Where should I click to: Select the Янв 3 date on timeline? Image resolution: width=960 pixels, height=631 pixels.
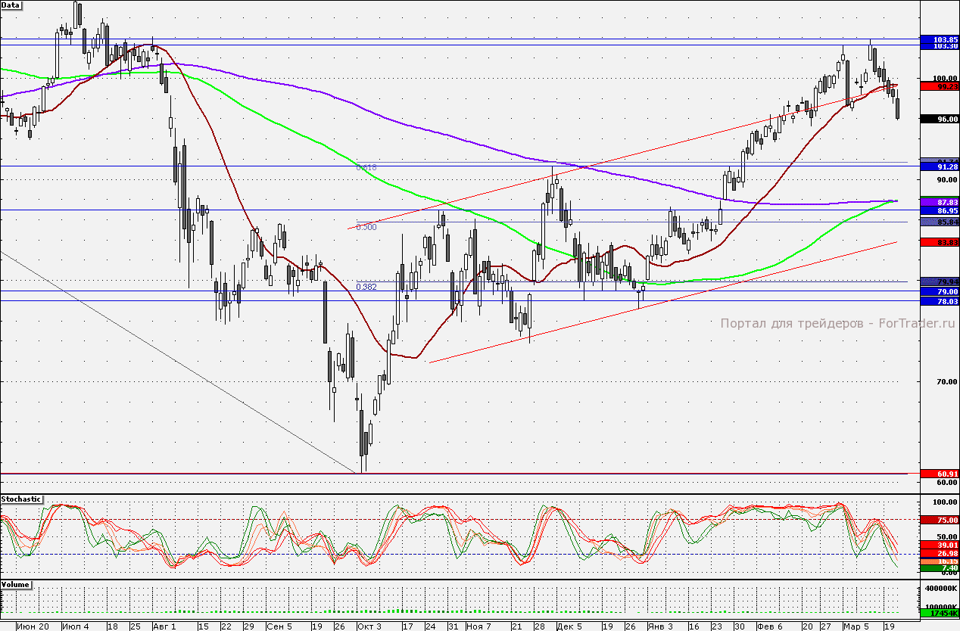coord(662,626)
